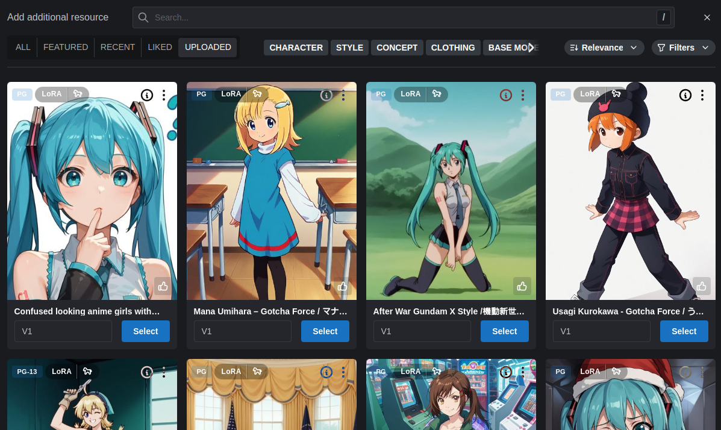The height and width of the screenshot is (430, 721).
Task: Like the Confused looking anime girls resource
Action: (x=163, y=287)
